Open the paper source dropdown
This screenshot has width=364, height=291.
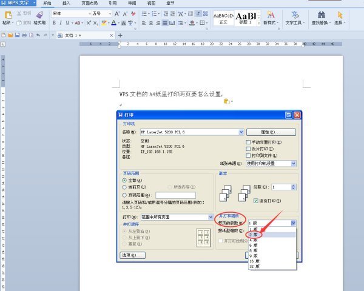coord(294,163)
